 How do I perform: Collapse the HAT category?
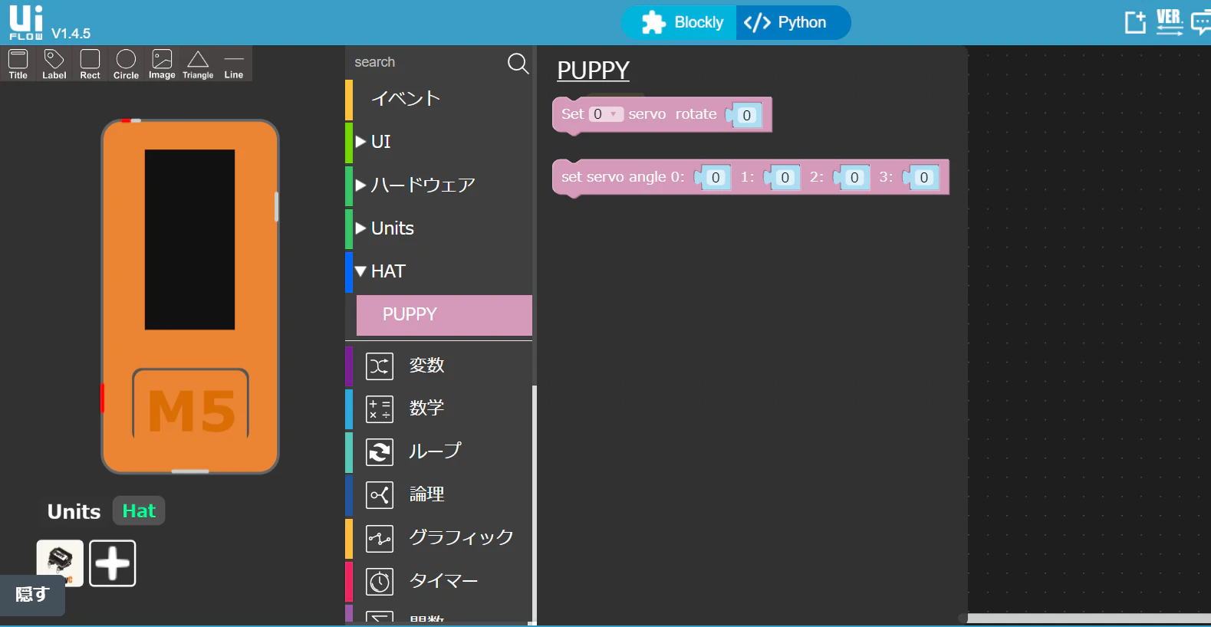[x=439, y=271]
